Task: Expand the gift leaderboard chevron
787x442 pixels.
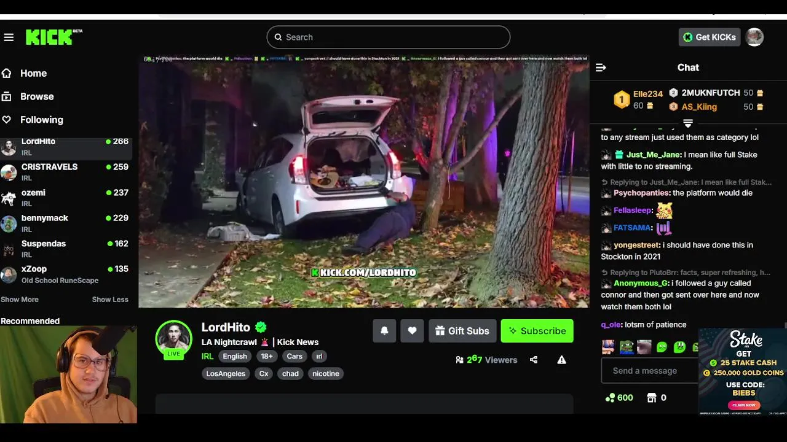Action: (x=688, y=123)
